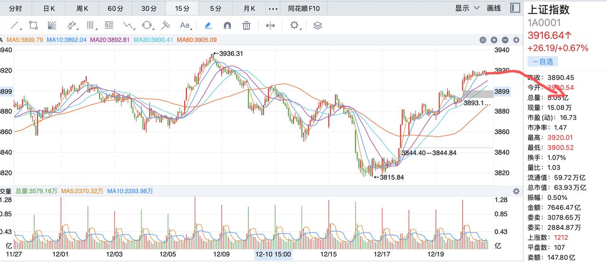Open volume pane settings gear
Image resolution: width=607 pixels, height=262 pixels.
(x=516, y=191)
